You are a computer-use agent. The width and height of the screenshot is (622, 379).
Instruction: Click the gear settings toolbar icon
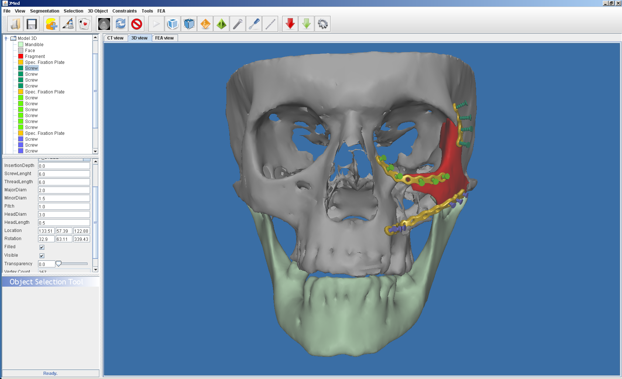point(323,24)
